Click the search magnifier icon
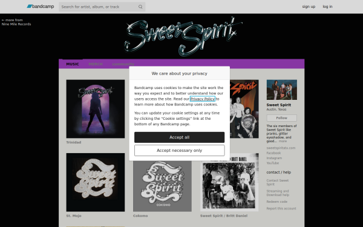The image size is (363, 227). [140, 7]
